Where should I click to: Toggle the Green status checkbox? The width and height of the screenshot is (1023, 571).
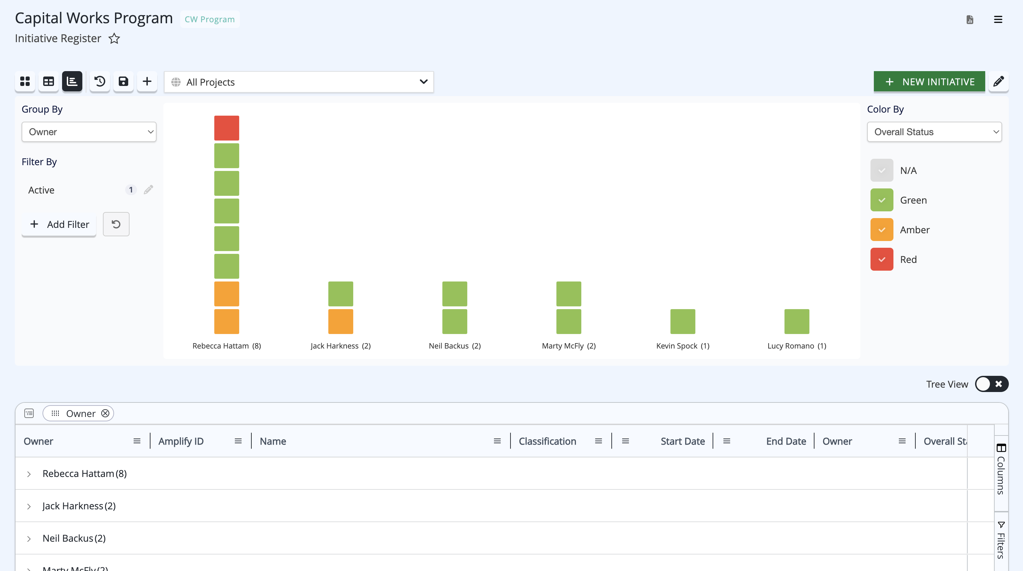coord(882,200)
